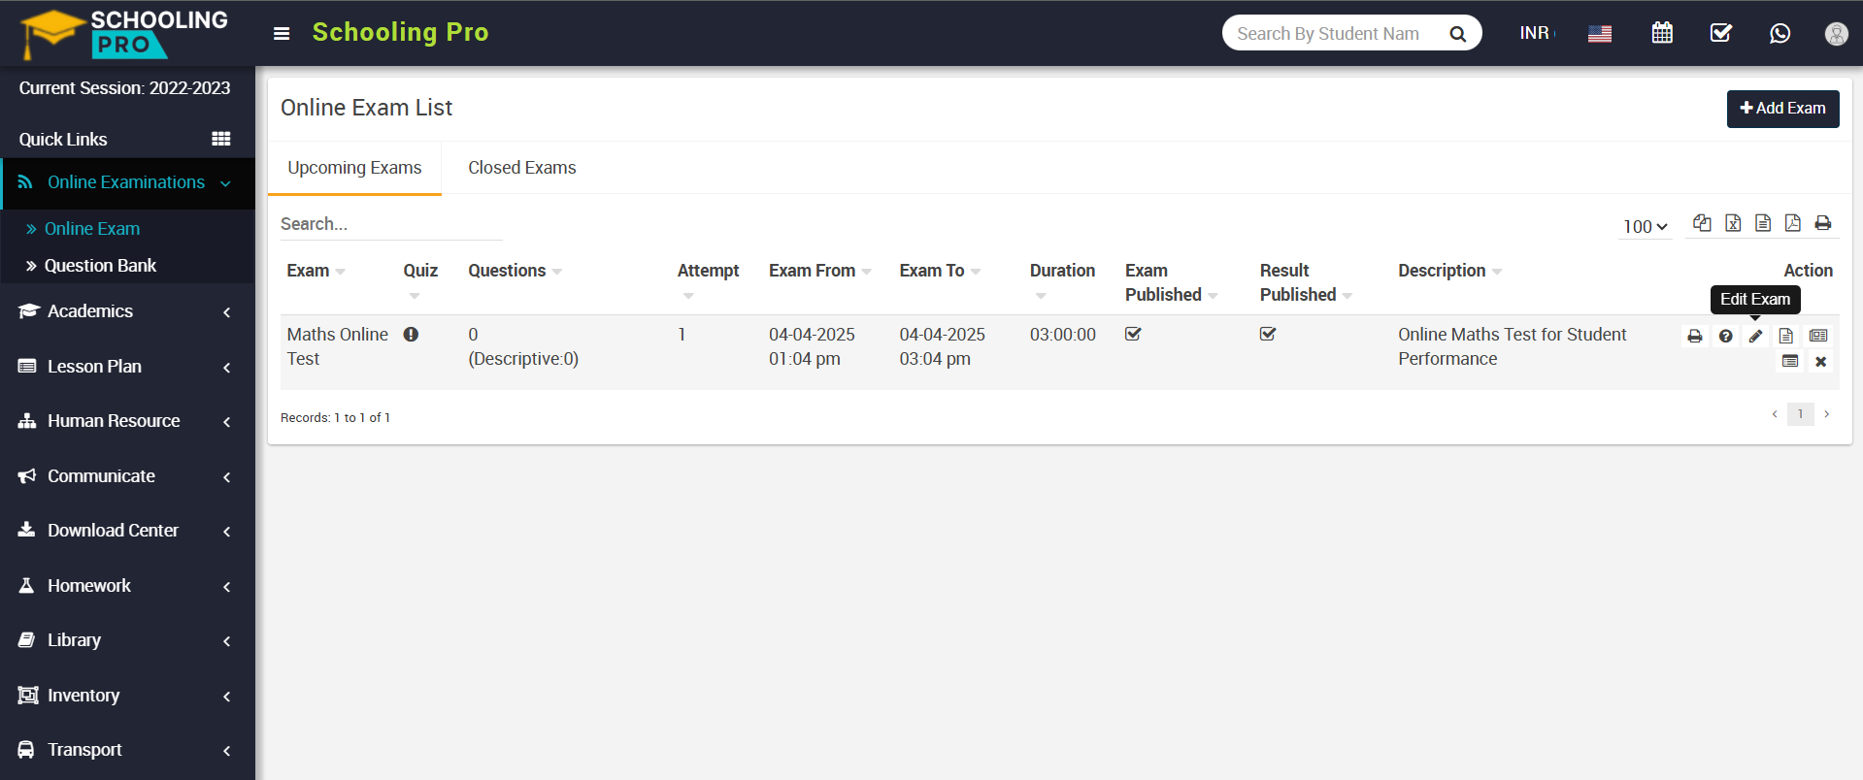Screen dimensions: 1863x780
Task: Sort table by Duration column
Action: coord(1062,280)
